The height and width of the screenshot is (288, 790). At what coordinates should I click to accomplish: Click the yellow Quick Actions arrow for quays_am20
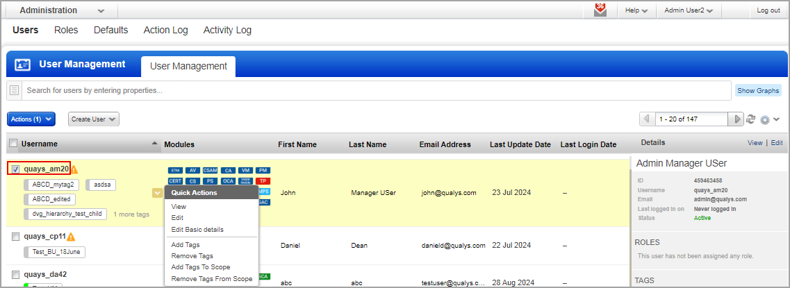pos(157,193)
